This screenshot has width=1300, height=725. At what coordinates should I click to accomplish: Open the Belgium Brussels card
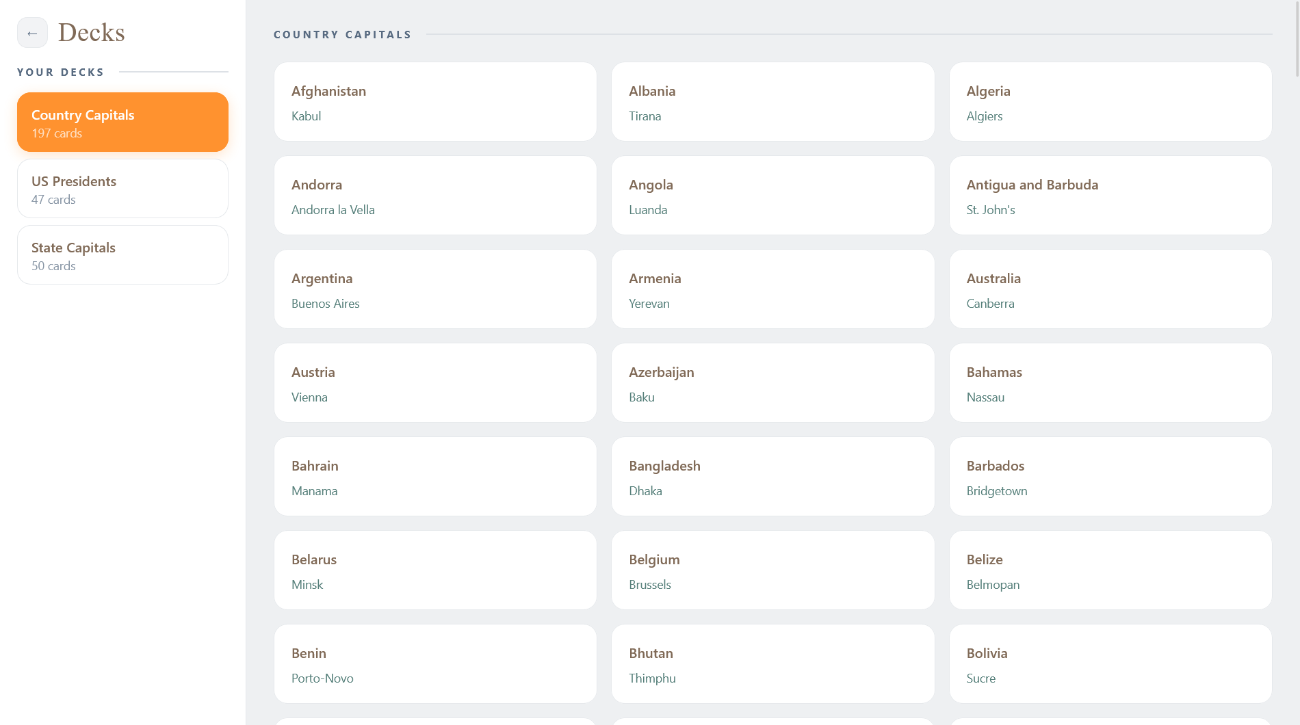pyautogui.click(x=772, y=570)
